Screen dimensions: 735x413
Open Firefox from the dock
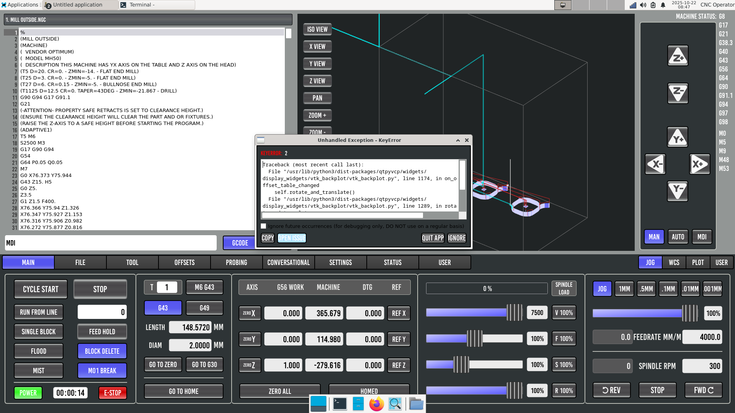click(x=376, y=404)
